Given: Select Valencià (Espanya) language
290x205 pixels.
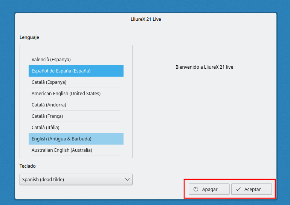Looking at the screenshot, I should pyautogui.click(x=51, y=59).
